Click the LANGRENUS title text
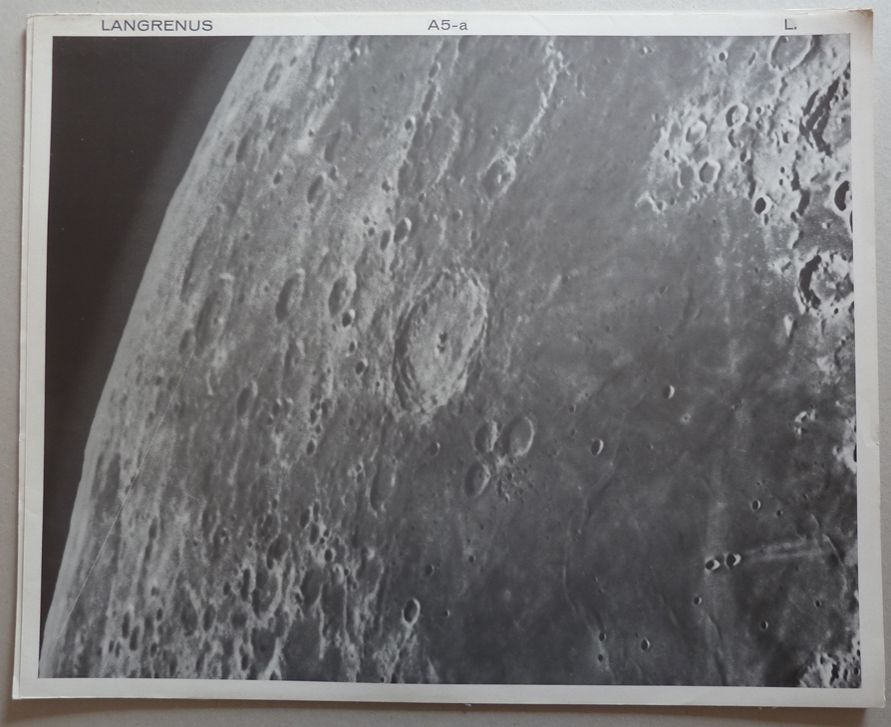 (156, 26)
